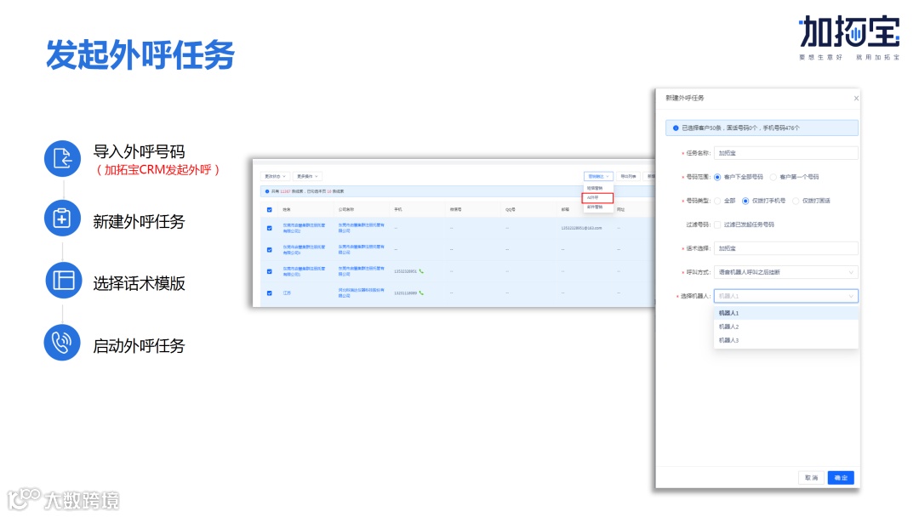
Task: Click the step label 选择话术模版
Action: [139, 283]
